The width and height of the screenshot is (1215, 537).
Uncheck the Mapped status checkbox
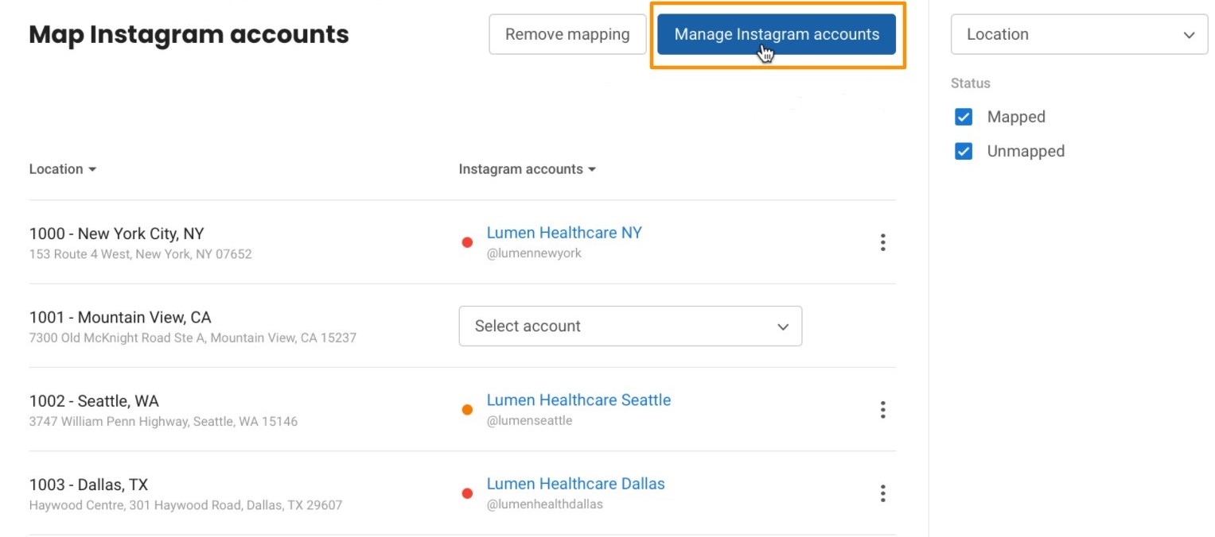[x=964, y=117]
